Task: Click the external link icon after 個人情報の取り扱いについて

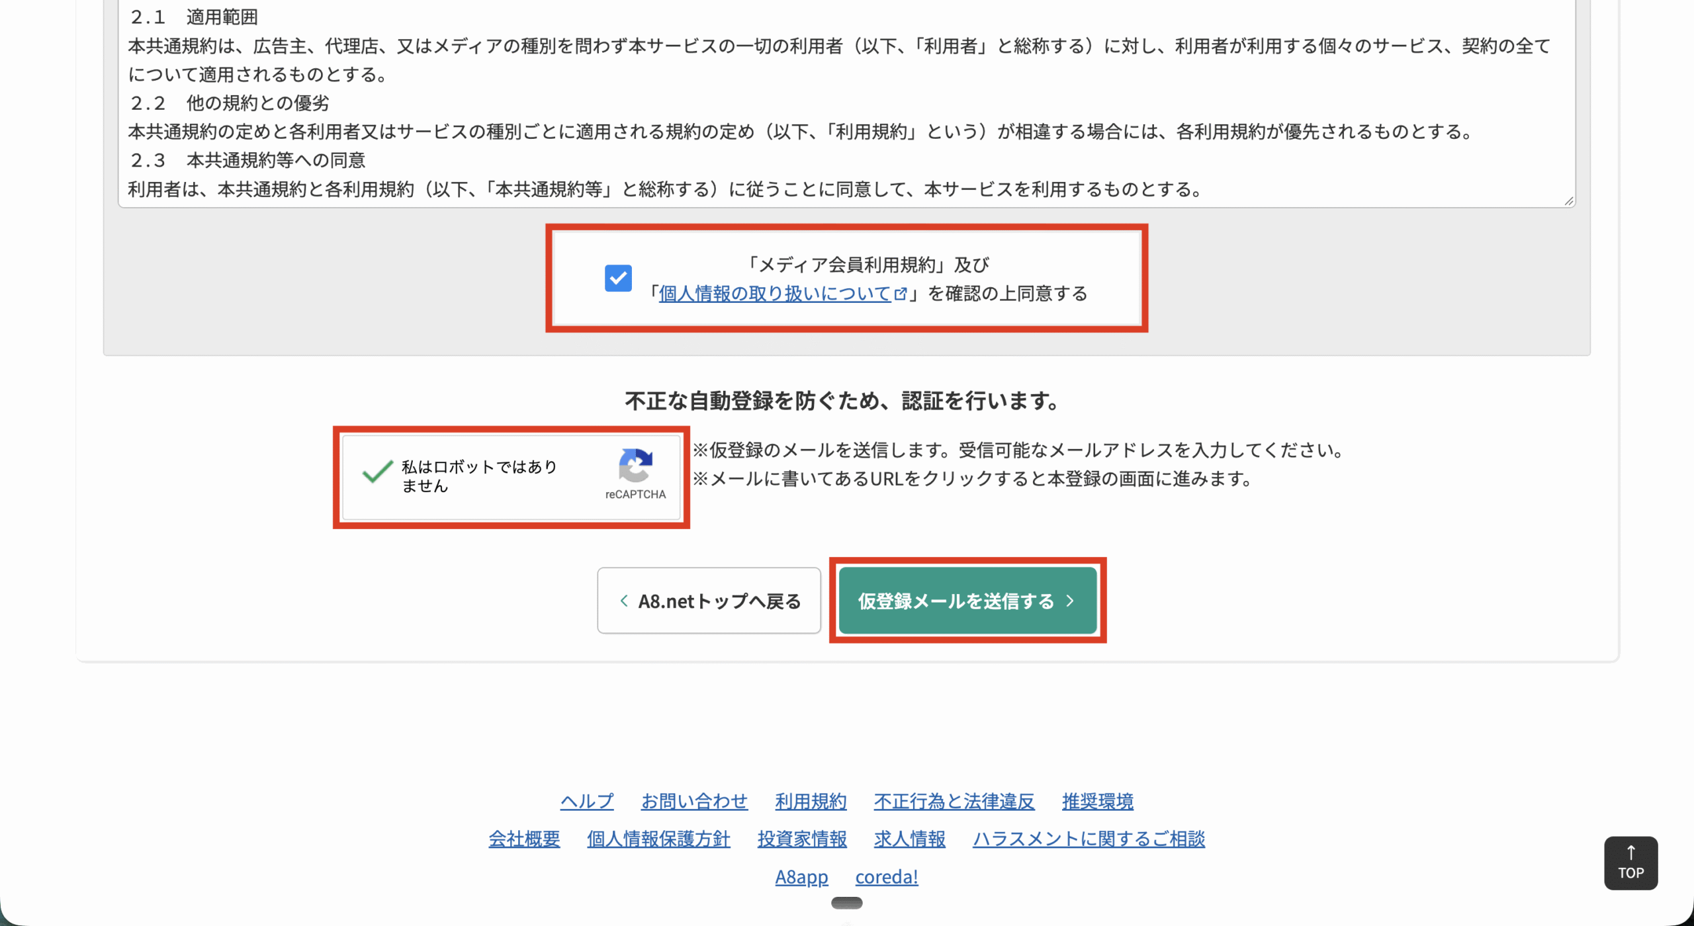Action: [900, 294]
